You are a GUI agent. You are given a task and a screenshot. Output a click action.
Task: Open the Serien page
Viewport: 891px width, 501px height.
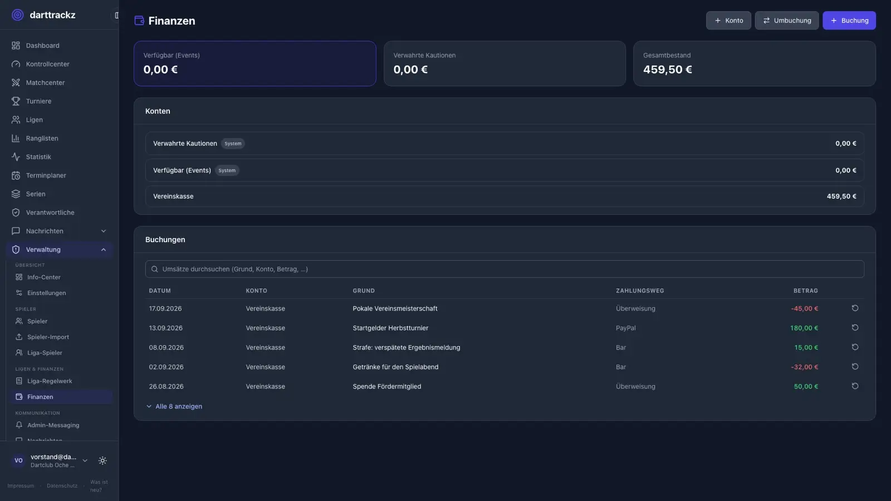click(x=59, y=194)
